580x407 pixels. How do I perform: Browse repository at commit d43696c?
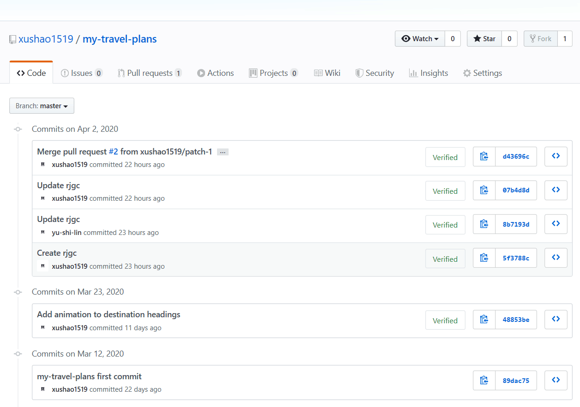(x=556, y=156)
